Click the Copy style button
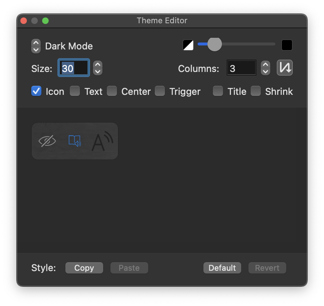 pos(84,268)
